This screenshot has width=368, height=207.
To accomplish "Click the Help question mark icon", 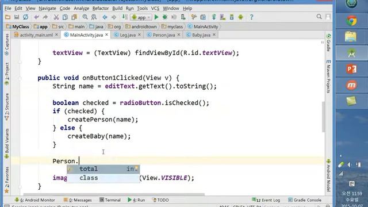I will pyautogui.click(x=251, y=17).
